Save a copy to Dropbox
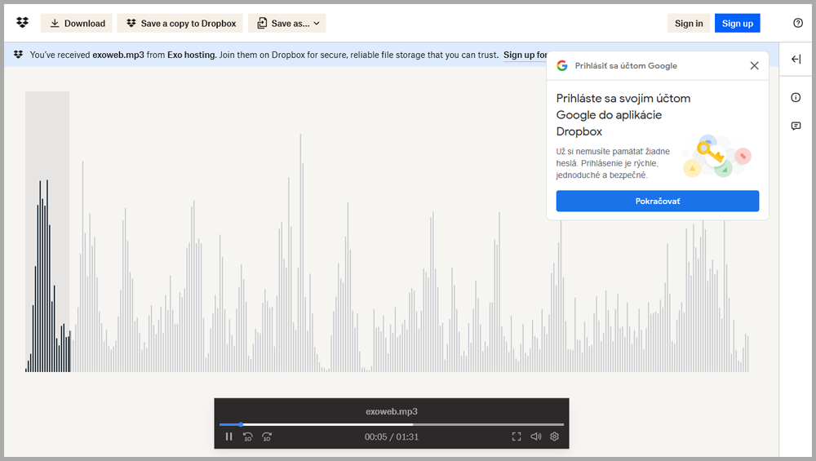 (x=180, y=24)
